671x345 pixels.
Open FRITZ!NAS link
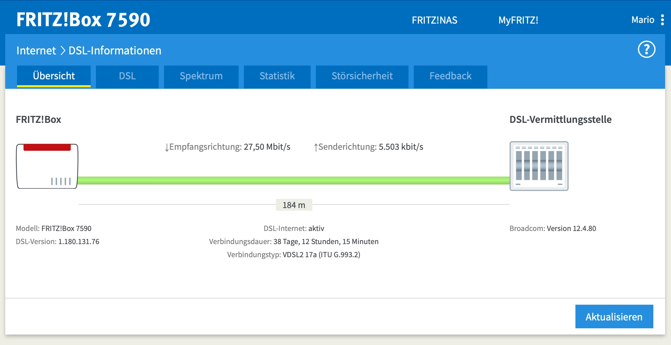pos(434,20)
